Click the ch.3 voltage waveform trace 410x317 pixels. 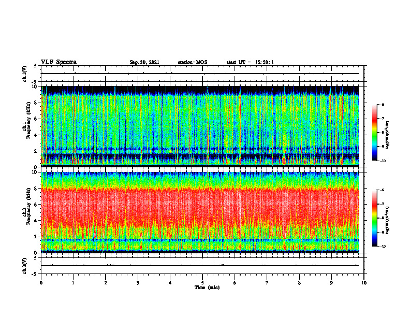coord(200,266)
